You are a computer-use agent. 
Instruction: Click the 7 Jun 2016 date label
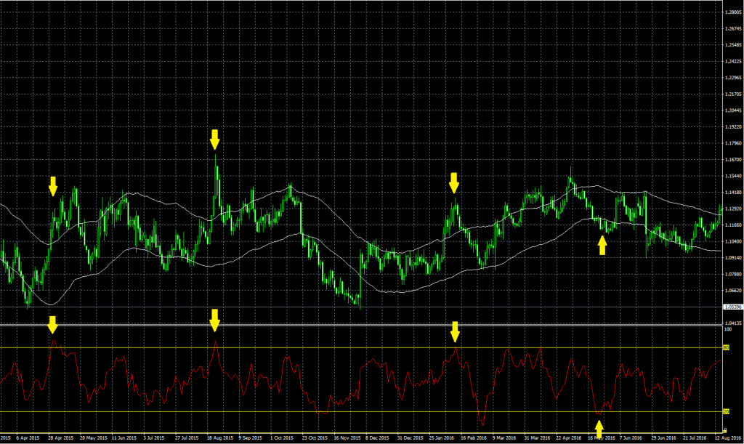tap(631, 438)
